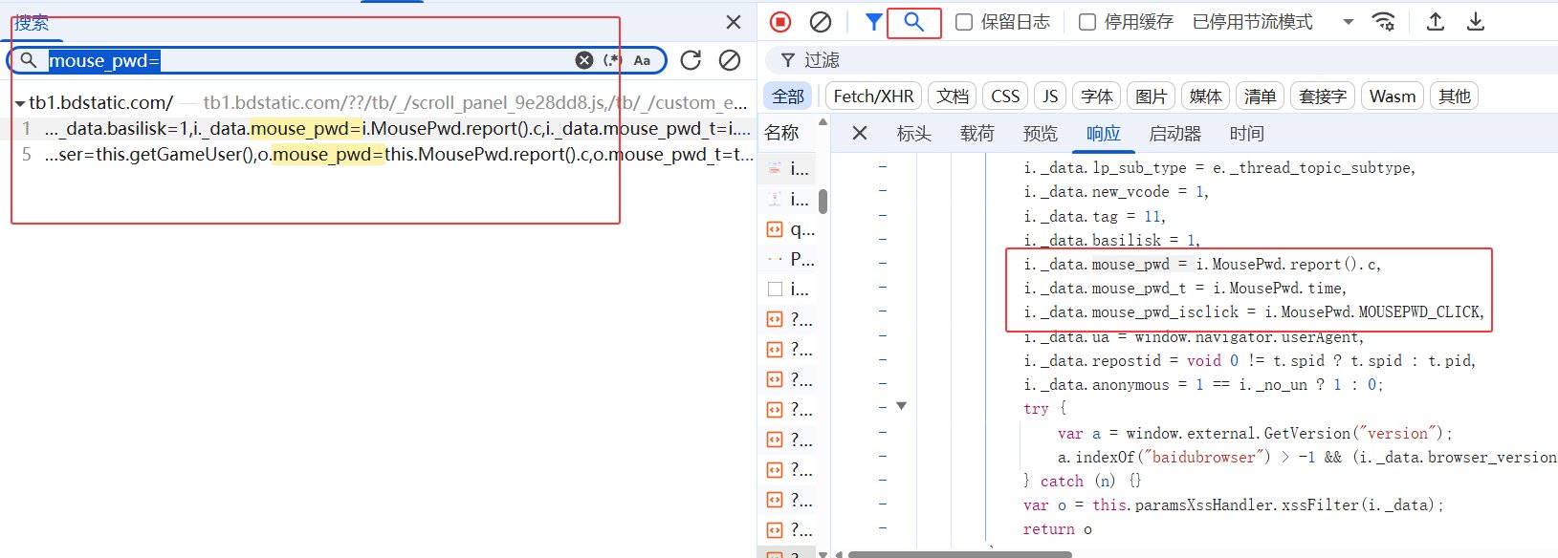This screenshot has width=1558, height=558.
Task: Clear search results with the circle-slash icon
Action: click(x=730, y=60)
